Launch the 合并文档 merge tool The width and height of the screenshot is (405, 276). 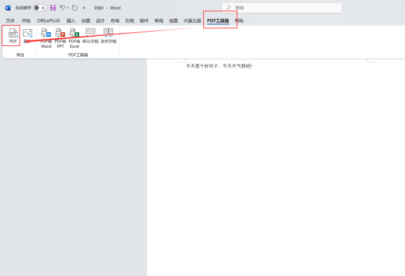click(108, 36)
